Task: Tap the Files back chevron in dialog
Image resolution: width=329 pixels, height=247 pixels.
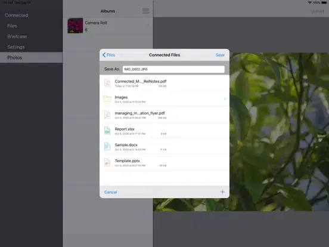Action: pyautogui.click(x=104, y=55)
